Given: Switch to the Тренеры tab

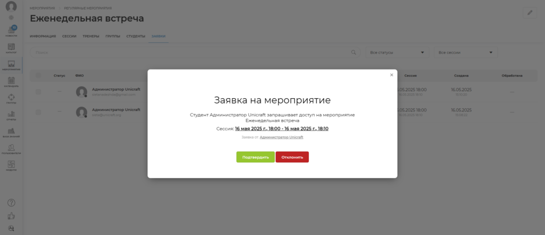Looking at the screenshot, I should (x=90, y=37).
